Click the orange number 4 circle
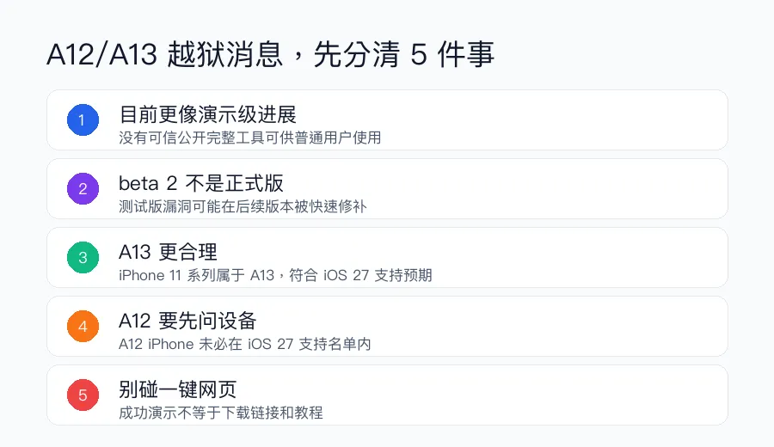774x447 pixels. [x=83, y=326]
